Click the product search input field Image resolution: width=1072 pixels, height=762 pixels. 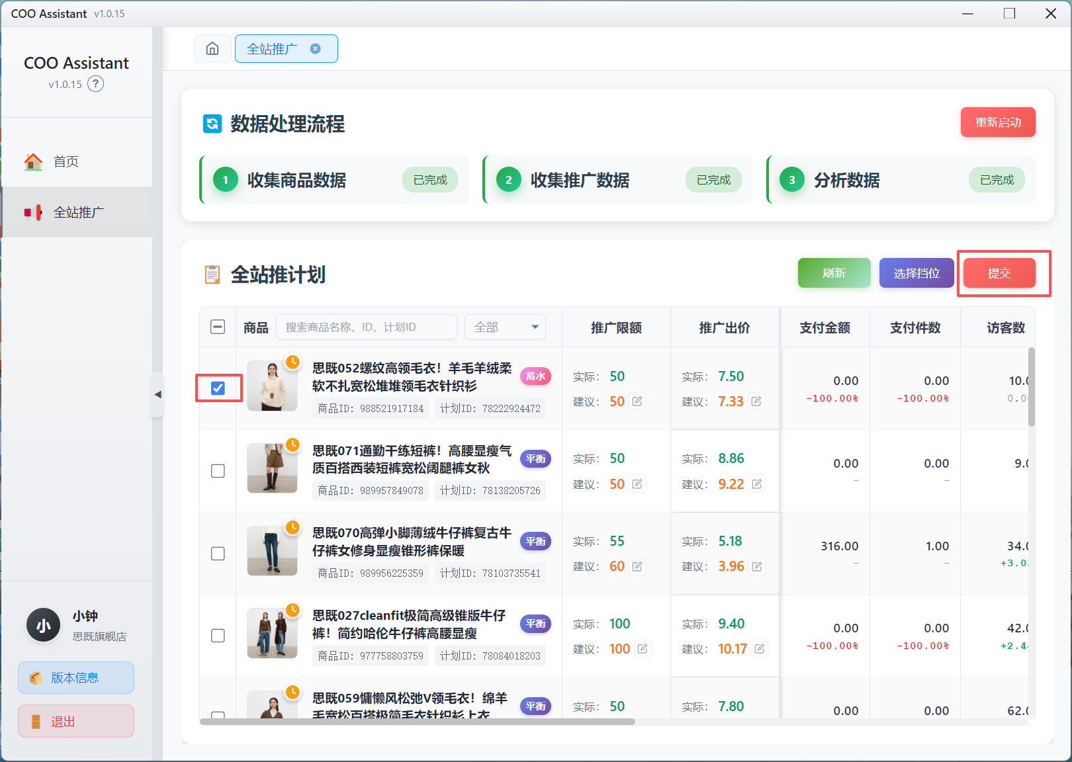point(366,326)
